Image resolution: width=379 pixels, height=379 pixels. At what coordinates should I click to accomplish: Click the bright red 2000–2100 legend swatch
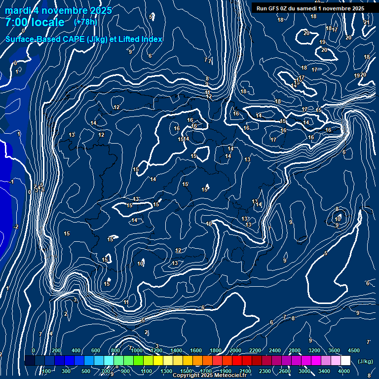click(x=237, y=360)
